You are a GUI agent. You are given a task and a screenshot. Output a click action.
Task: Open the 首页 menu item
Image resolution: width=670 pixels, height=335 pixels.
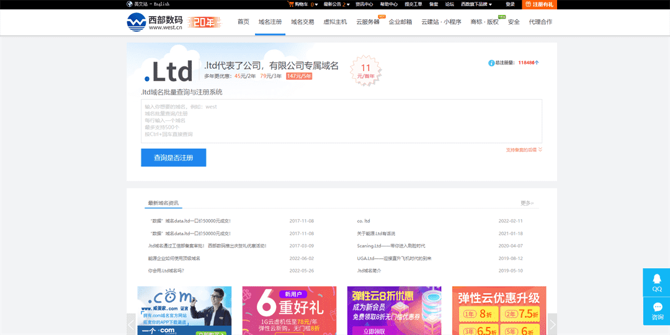pyautogui.click(x=244, y=22)
